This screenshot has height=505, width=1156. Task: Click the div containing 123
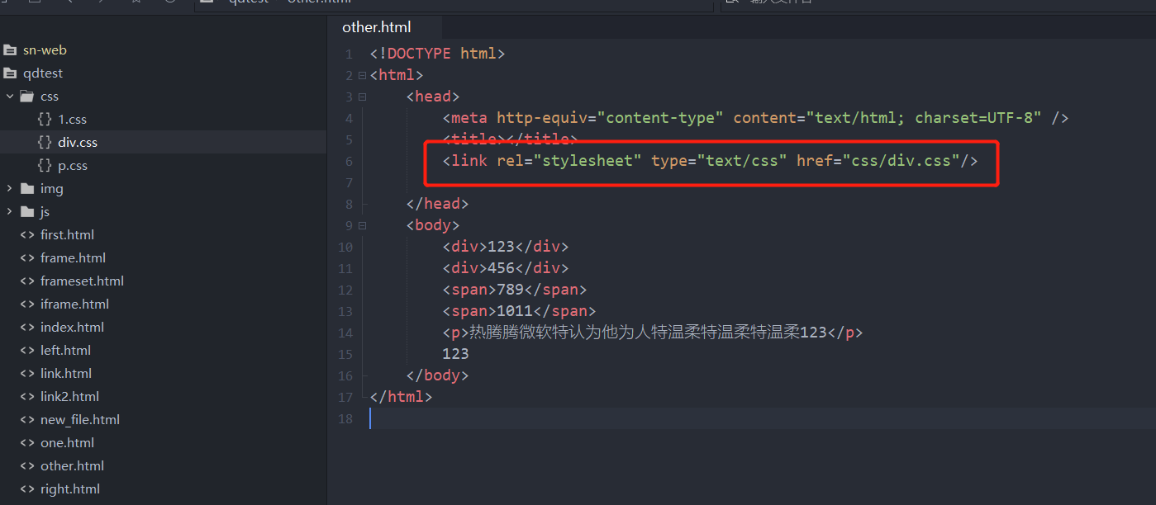506,247
